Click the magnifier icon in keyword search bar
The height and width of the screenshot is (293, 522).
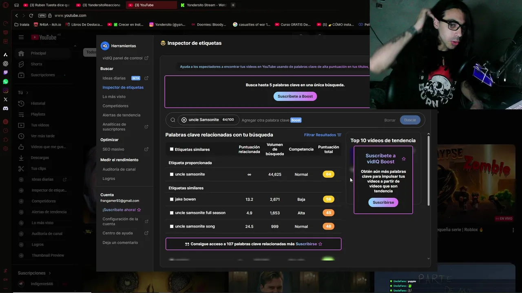click(173, 120)
